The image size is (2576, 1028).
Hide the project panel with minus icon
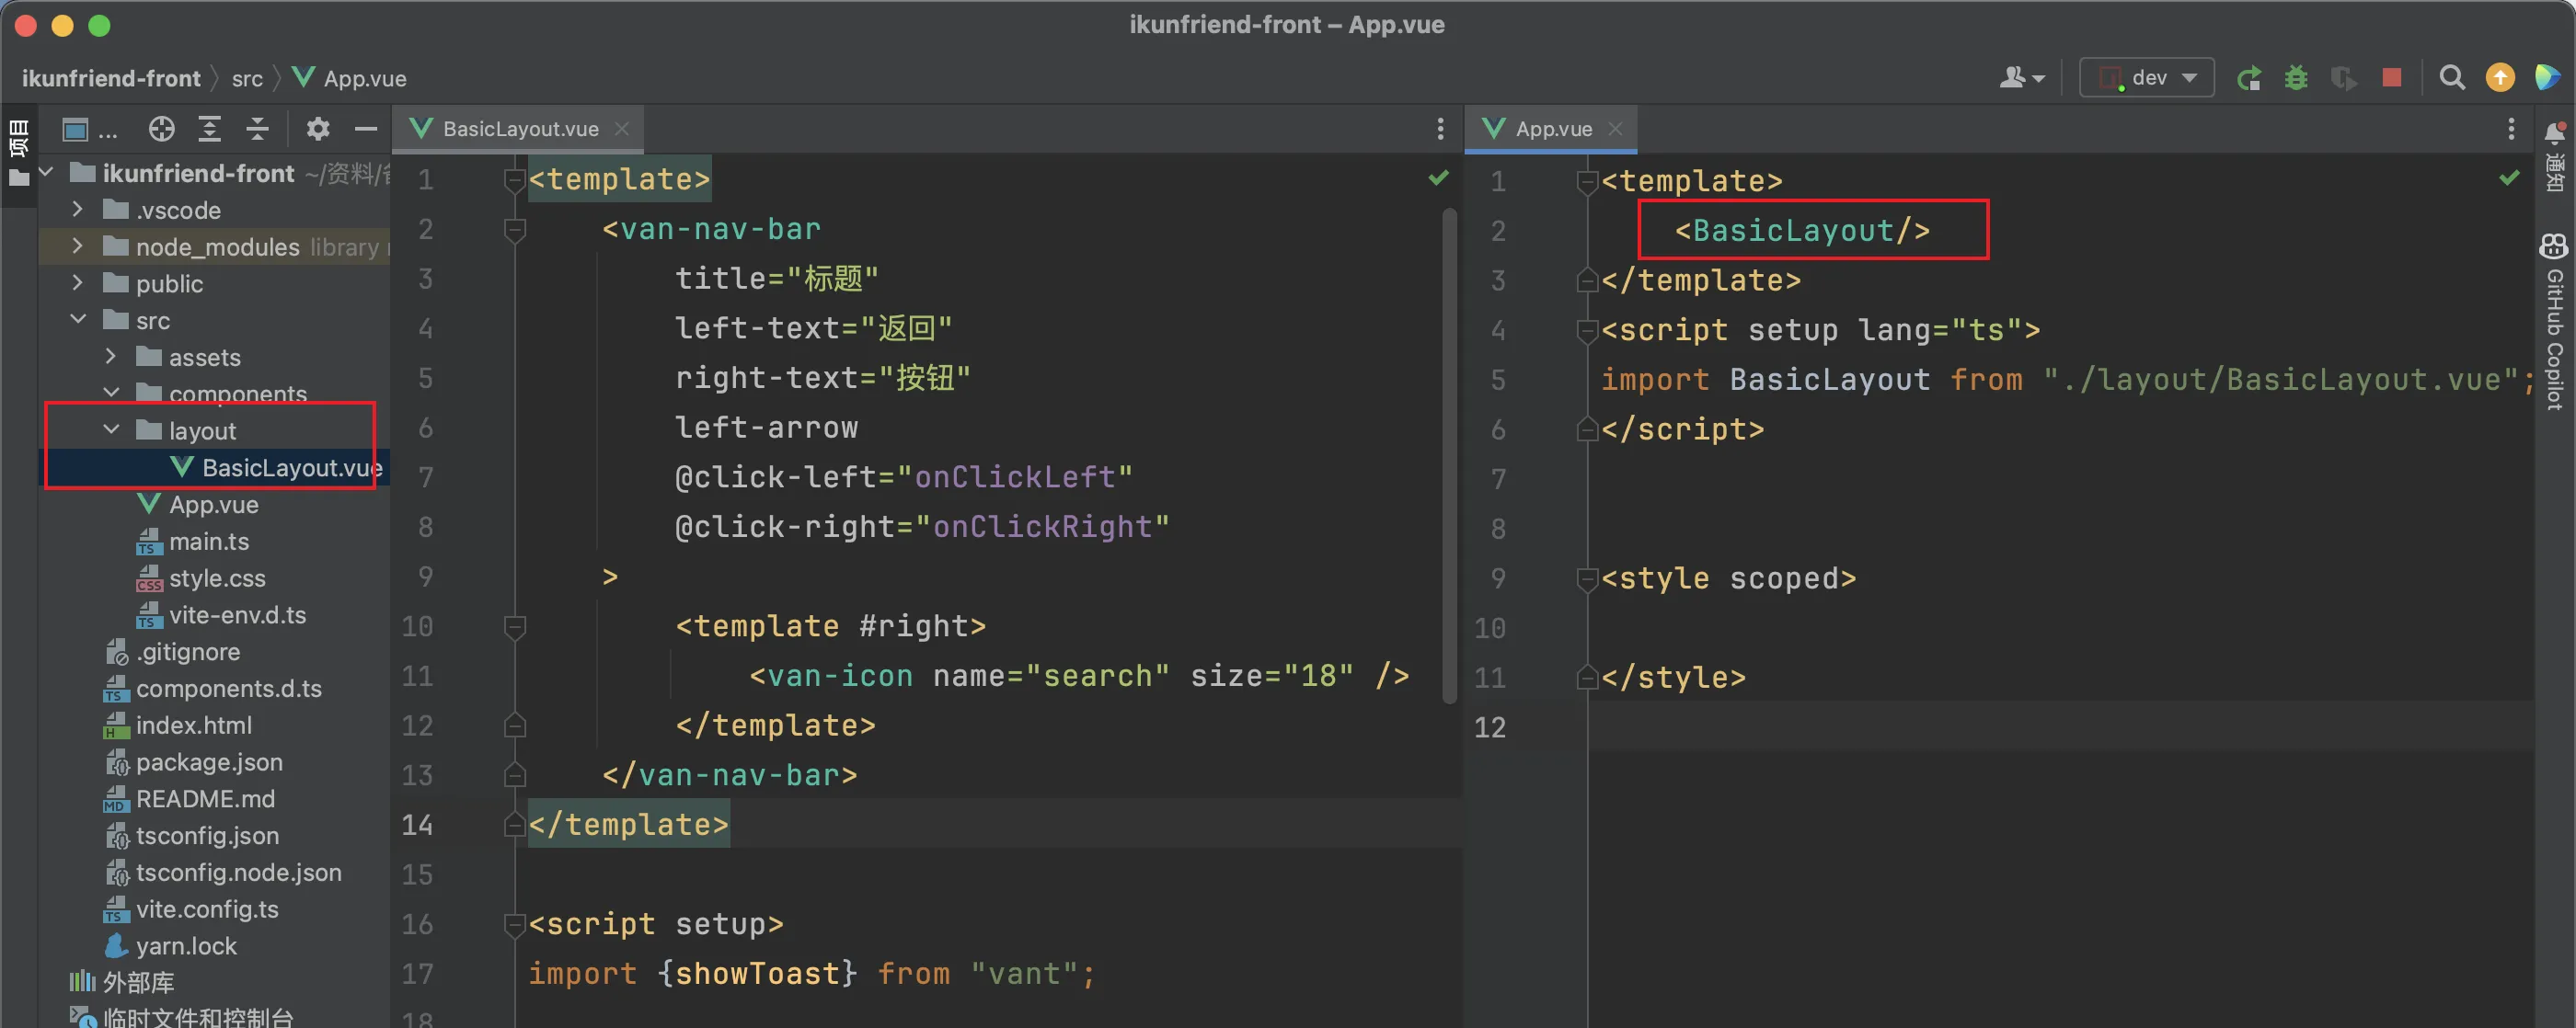[x=366, y=129]
